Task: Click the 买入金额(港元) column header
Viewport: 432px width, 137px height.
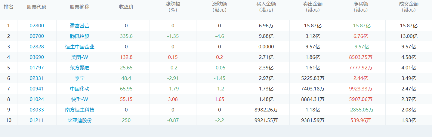Action: 266,7
